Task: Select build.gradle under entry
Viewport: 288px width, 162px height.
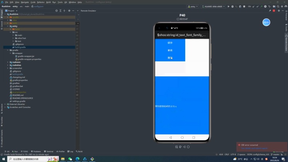Action: [20, 47]
